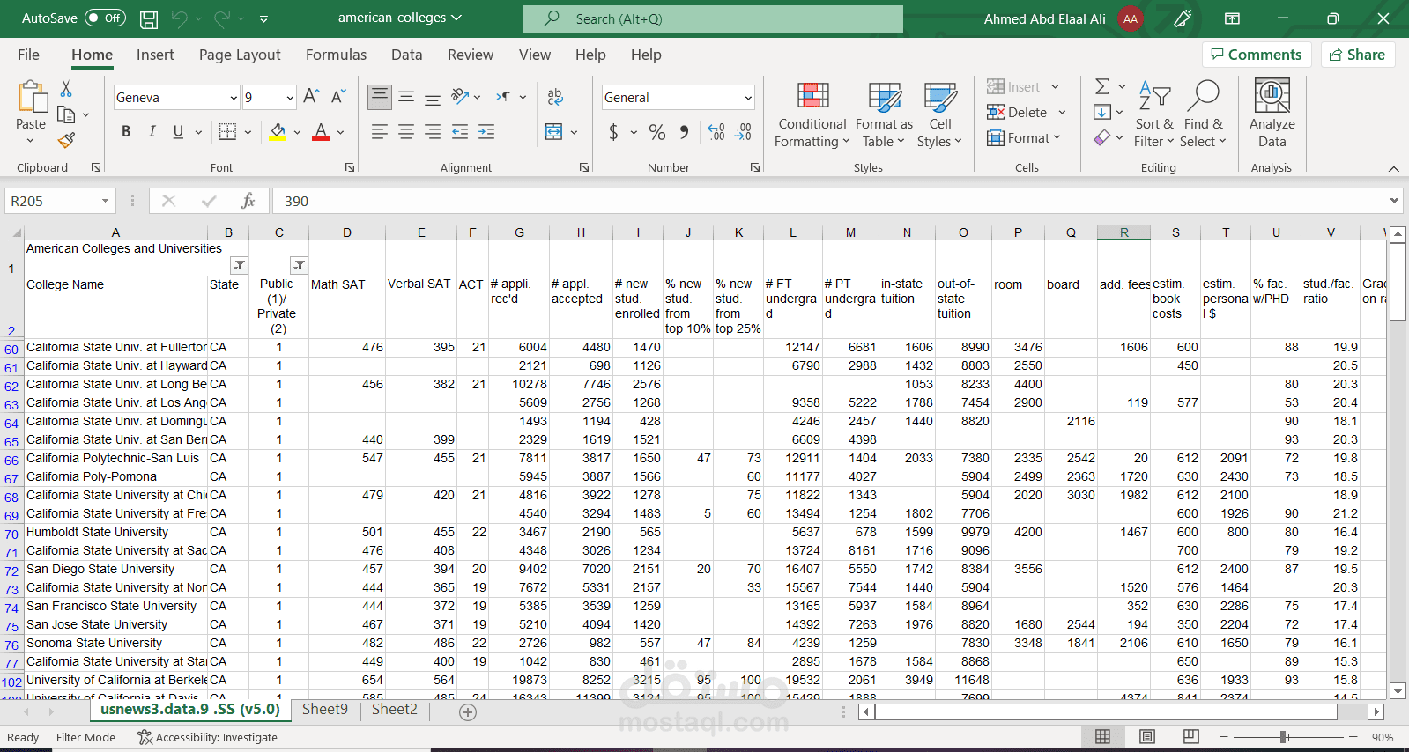Screen dimensions: 1409x752
Task: Add a new sheet with plus icon
Action: pos(468,712)
